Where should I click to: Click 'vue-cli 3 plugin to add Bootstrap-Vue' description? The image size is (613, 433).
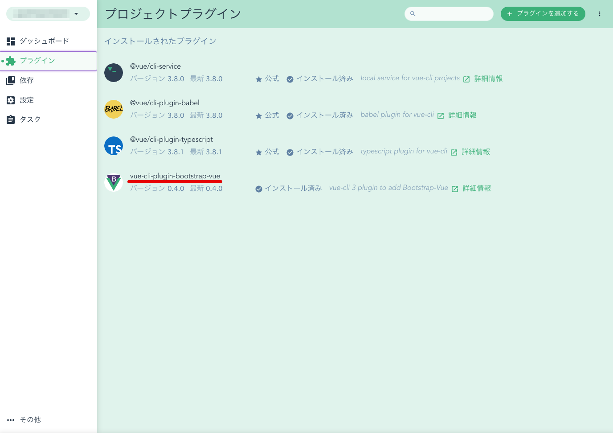[x=388, y=188]
